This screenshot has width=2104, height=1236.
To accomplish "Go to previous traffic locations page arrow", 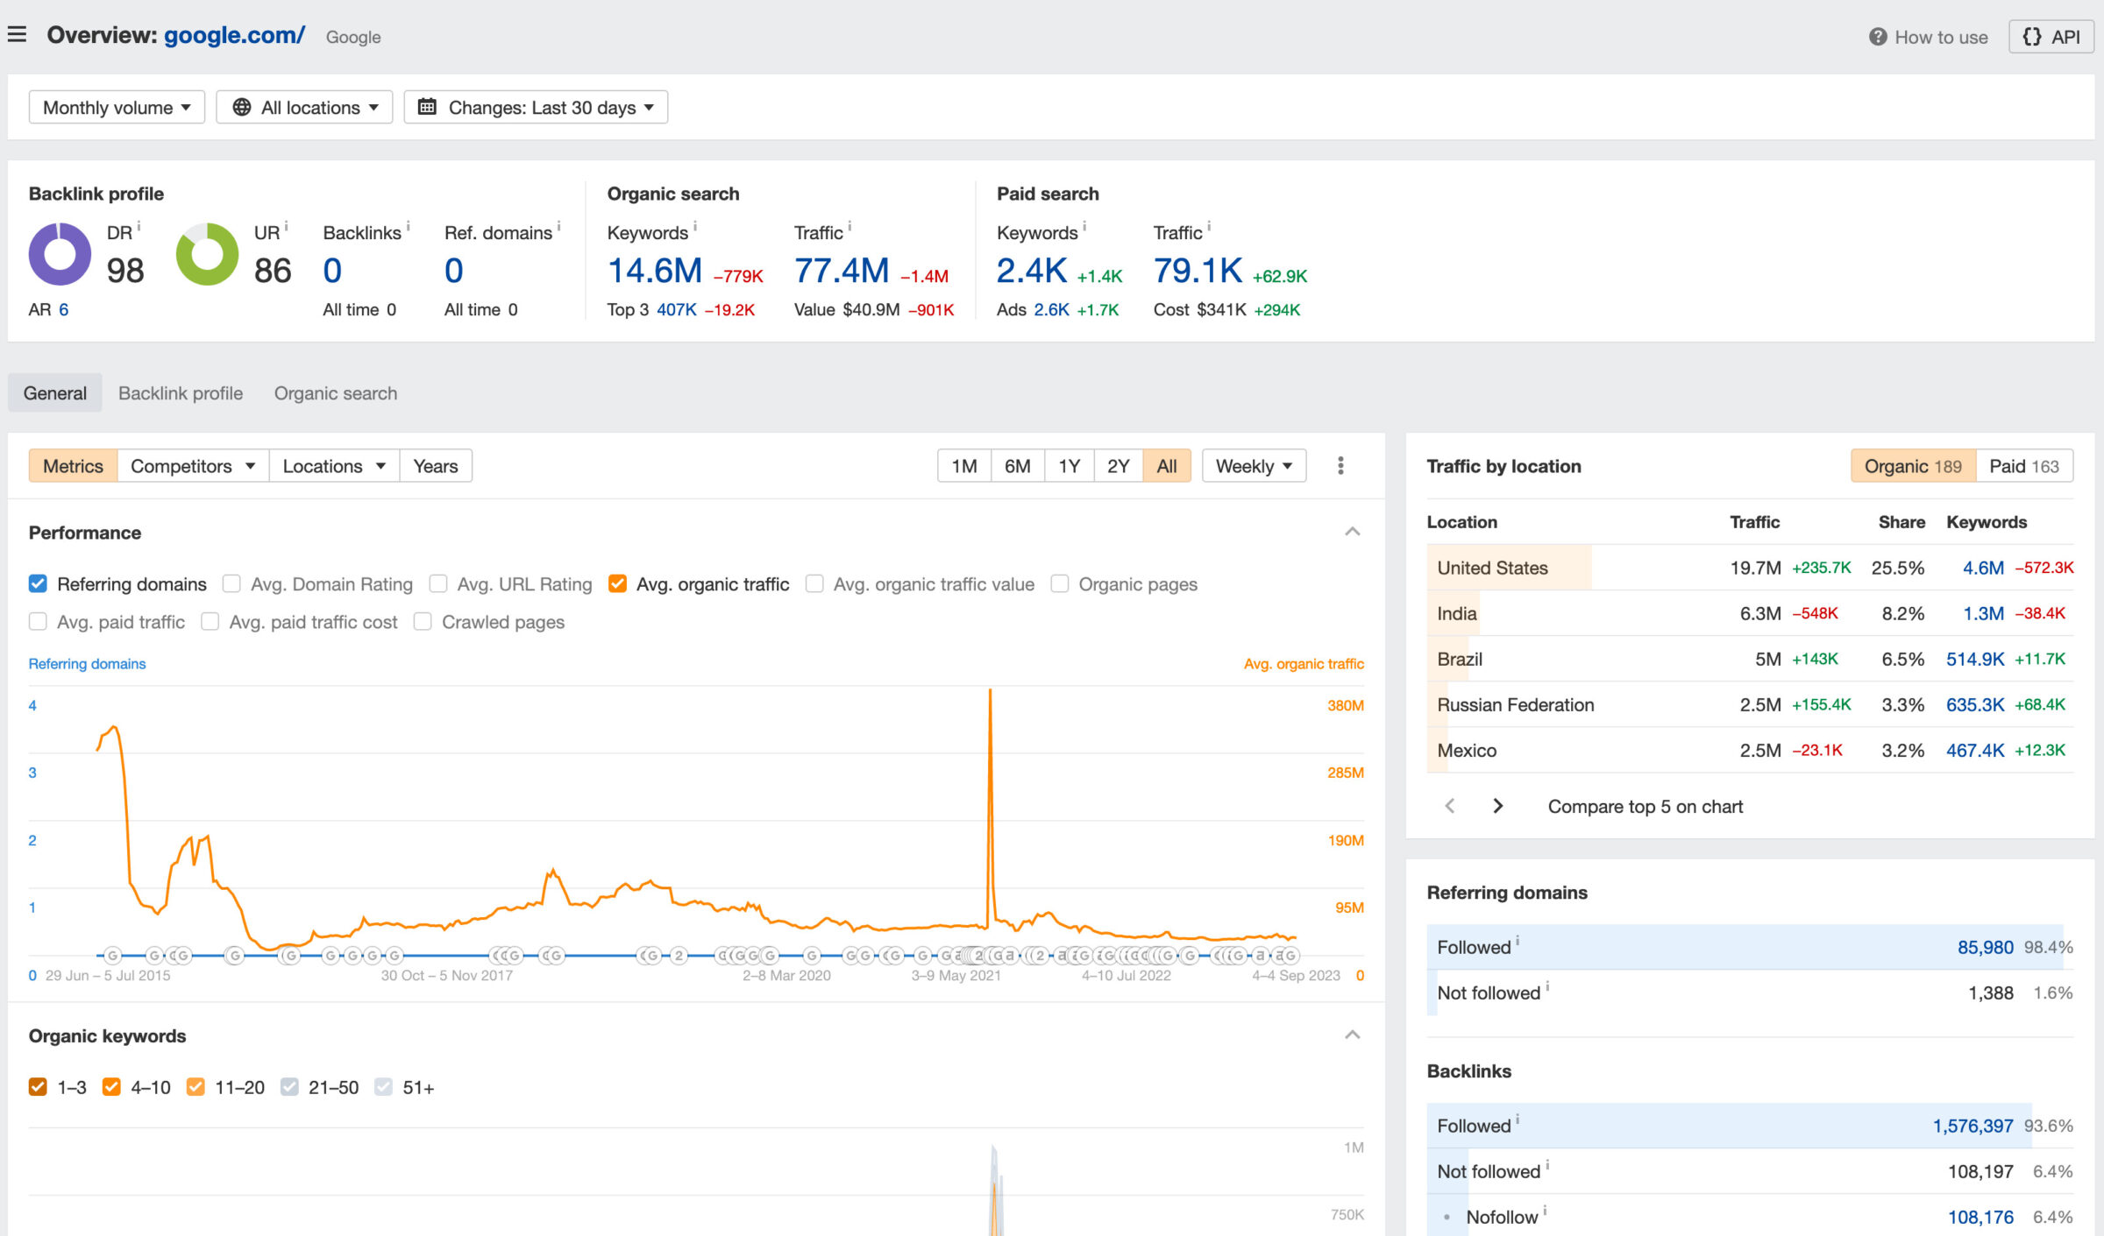I will pyautogui.click(x=1450, y=806).
